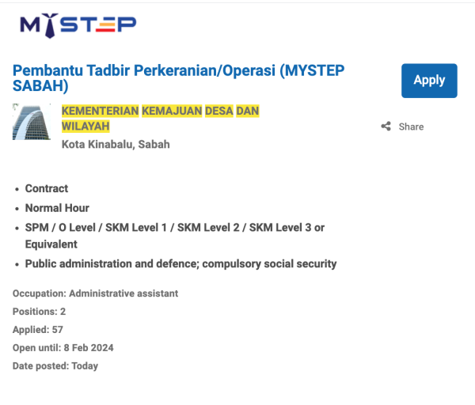Click the Applied: 57 count
This screenshot has width=475, height=405.
click(x=37, y=330)
